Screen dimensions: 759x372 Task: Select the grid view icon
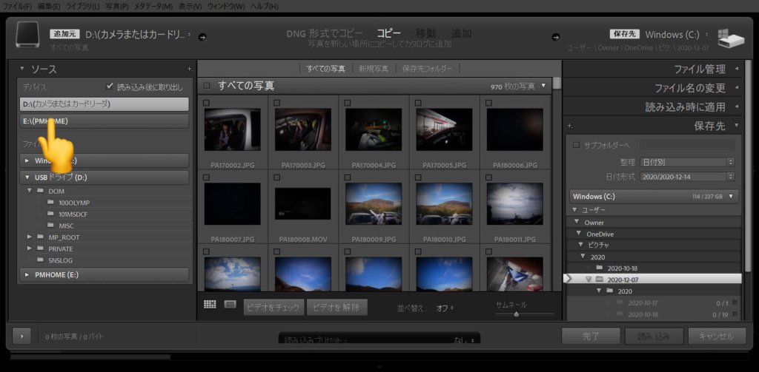(x=210, y=305)
